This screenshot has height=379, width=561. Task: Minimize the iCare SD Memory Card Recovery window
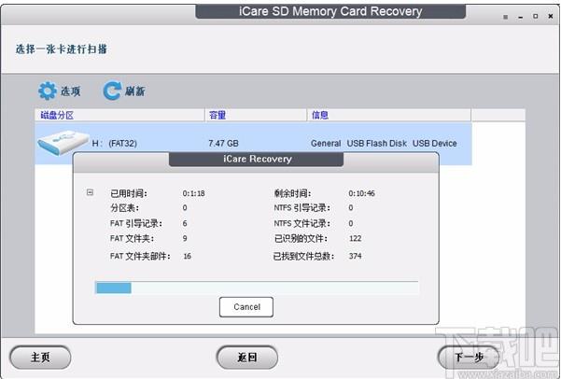521,17
